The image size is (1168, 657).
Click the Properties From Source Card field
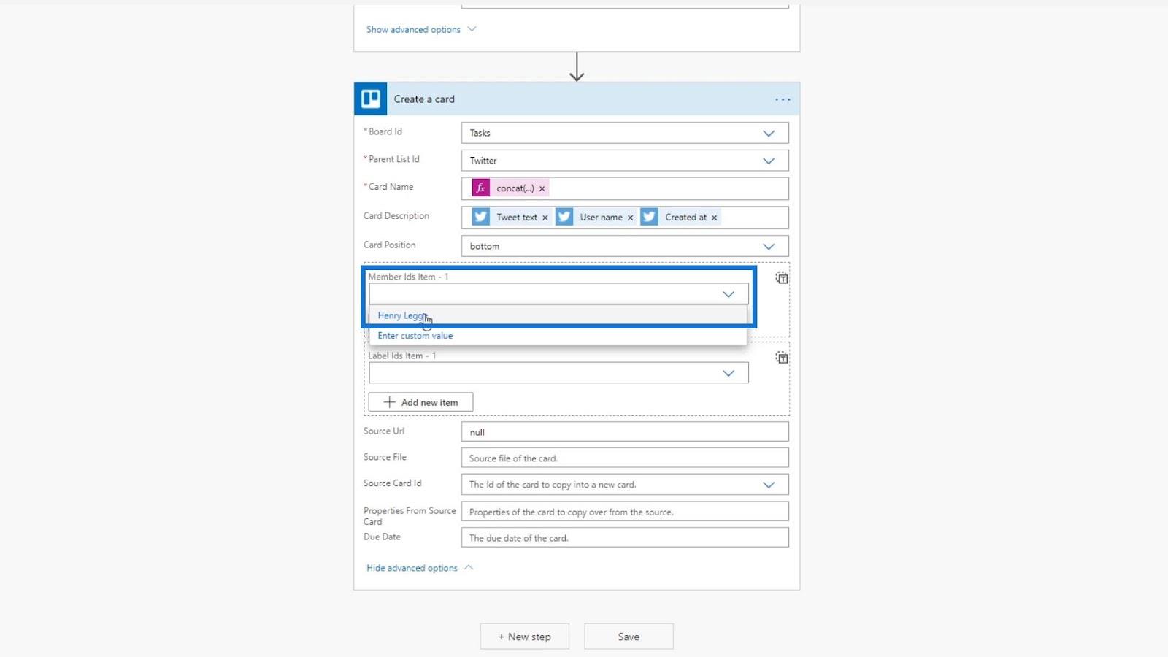(625, 512)
